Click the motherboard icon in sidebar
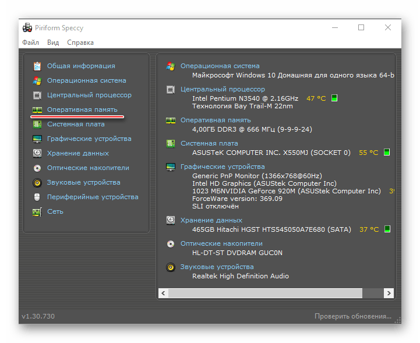Viewport: 420px width, 343px height. [37, 124]
